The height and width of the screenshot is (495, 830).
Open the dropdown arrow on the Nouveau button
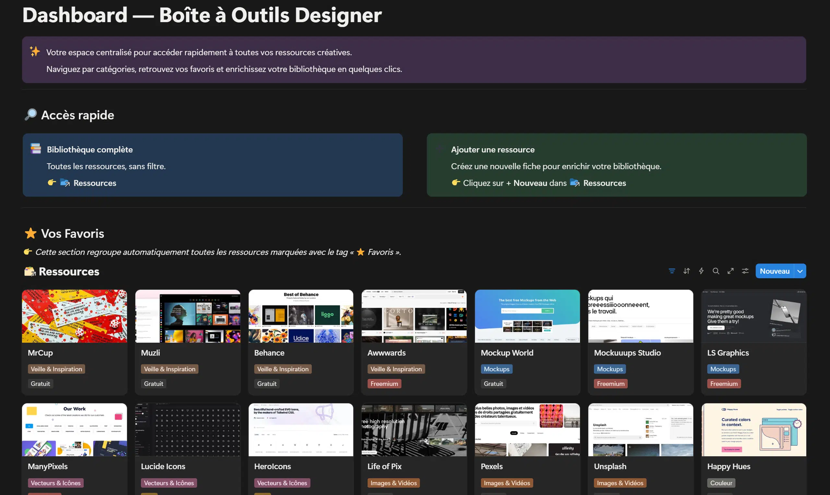(x=799, y=271)
